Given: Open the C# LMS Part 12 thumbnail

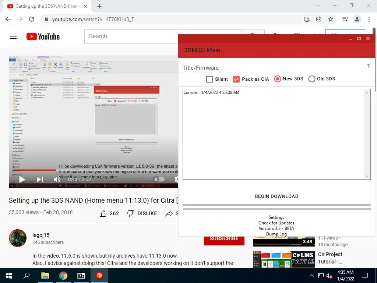Looking at the screenshot, I should click(284, 259).
